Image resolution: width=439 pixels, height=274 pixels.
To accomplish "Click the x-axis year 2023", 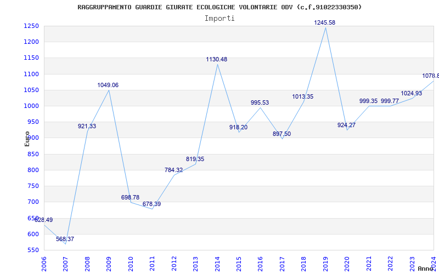I will (x=412, y=264).
